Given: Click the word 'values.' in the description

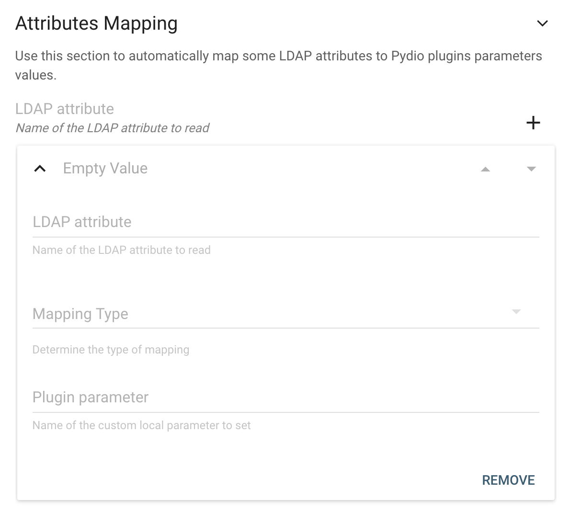Looking at the screenshot, I should pos(35,75).
